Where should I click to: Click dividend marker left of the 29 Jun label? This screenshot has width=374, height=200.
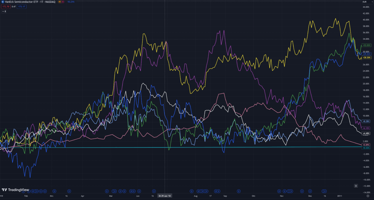pos(154,191)
